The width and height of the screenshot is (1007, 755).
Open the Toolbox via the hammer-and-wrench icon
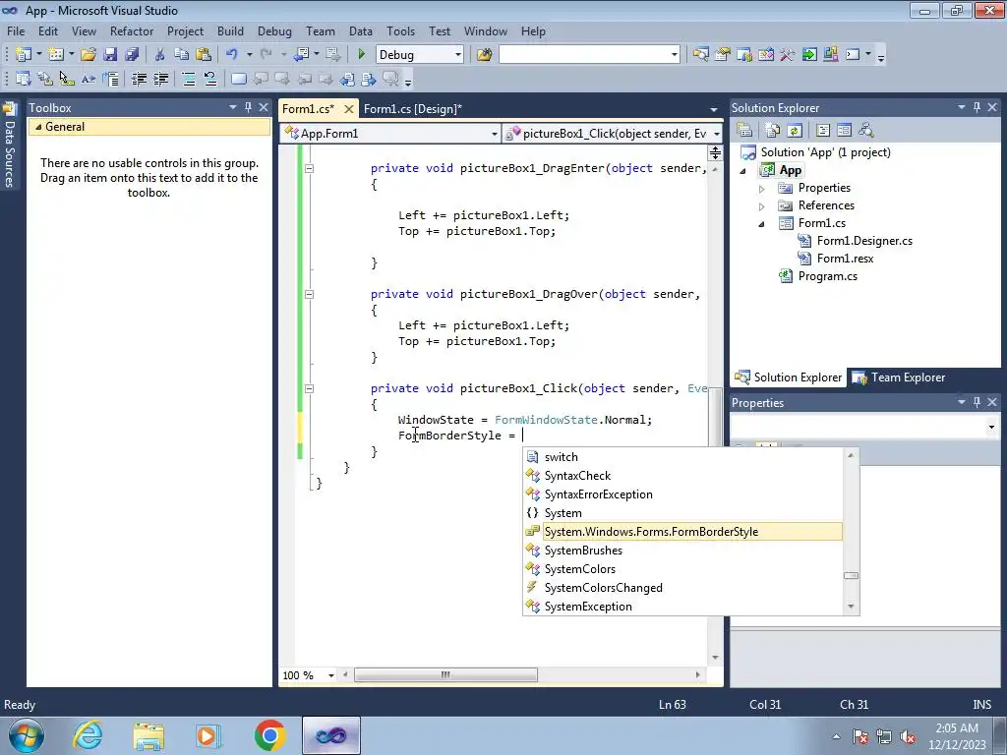788,55
